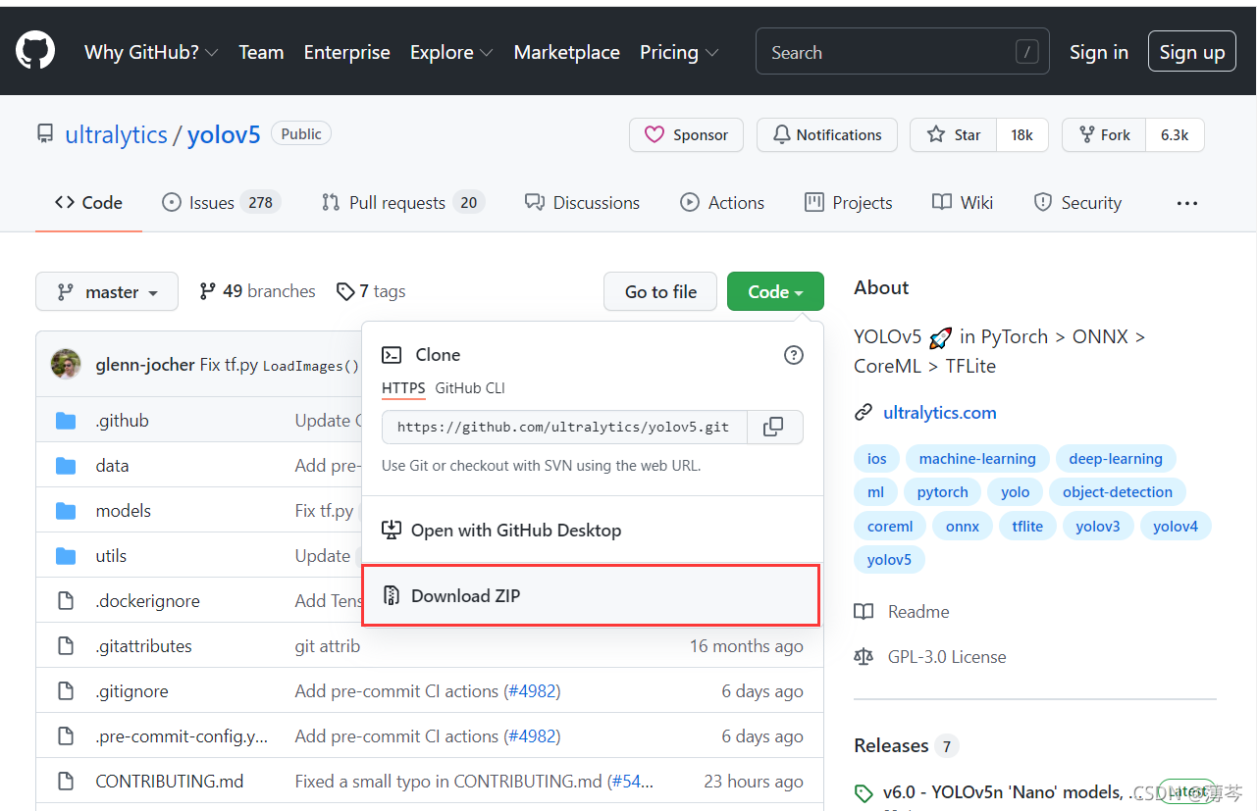Viewport: 1257px width, 811px height.
Task: Click the help question mark in Clone panel
Action: [x=794, y=355]
